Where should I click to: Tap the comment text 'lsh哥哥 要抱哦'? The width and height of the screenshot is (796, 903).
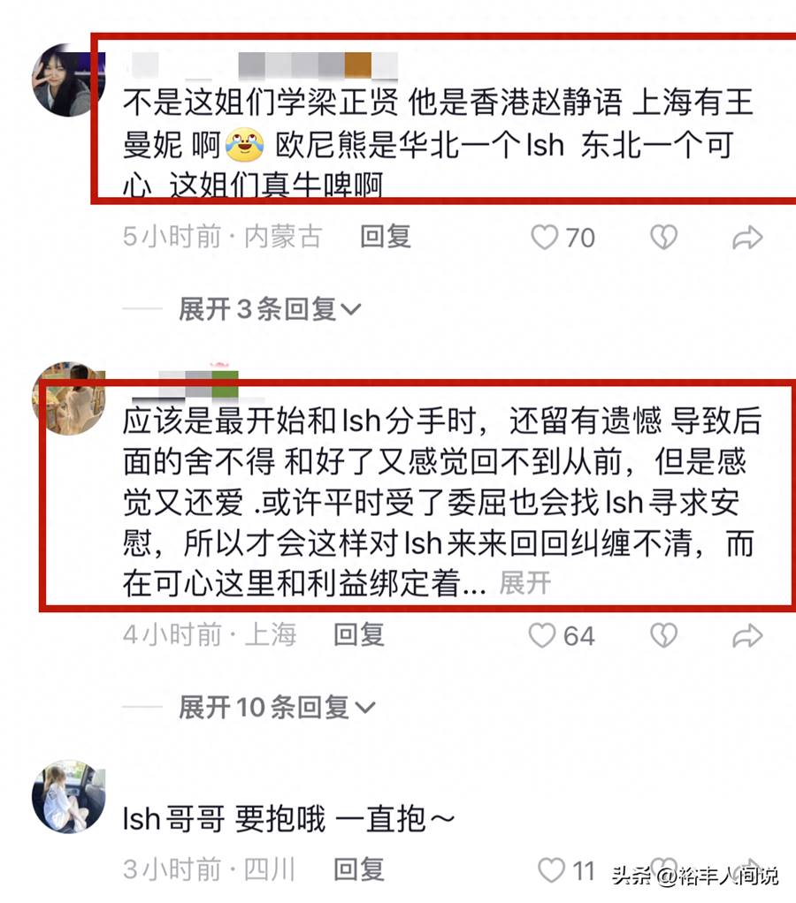point(225,819)
